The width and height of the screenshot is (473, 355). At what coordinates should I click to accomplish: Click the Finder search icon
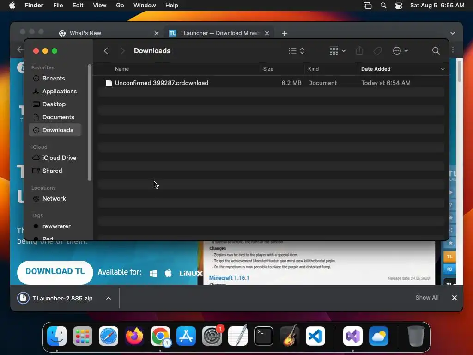(436, 51)
